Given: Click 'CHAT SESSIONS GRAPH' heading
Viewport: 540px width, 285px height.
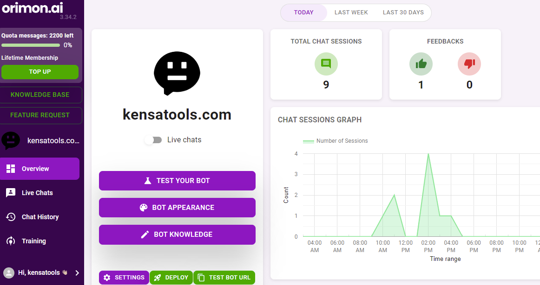Looking at the screenshot, I should pyautogui.click(x=320, y=120).
